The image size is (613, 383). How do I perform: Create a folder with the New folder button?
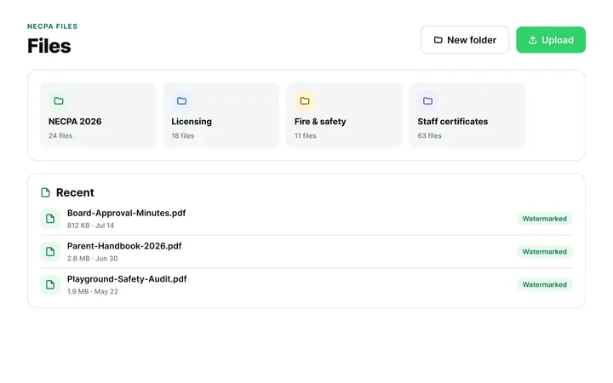click(465, 40)
